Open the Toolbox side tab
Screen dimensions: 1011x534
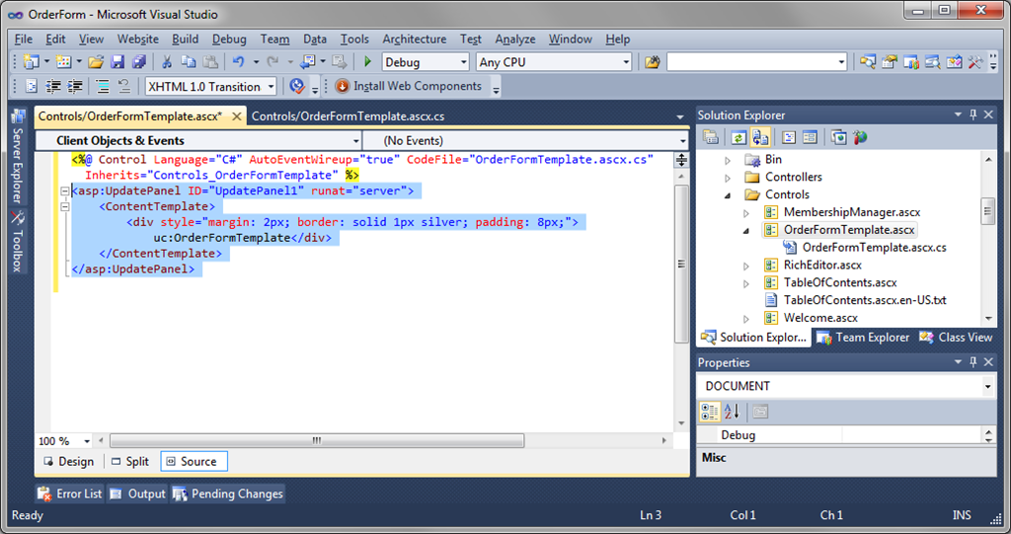18,241
